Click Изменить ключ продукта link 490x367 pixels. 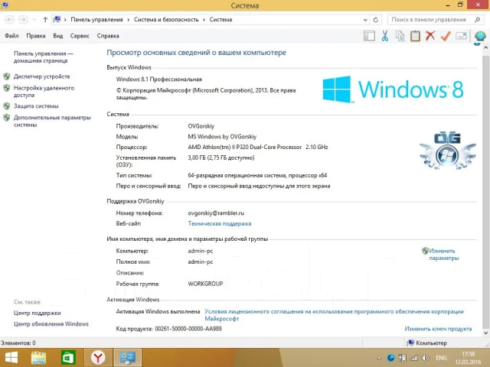pos(438,329)
